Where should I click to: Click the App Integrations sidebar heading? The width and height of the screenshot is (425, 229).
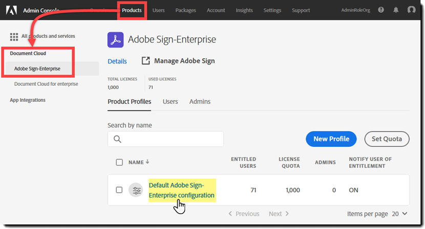point(28,100)
